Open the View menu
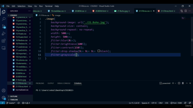This screenshot has width=193, height=108. click(30, 6)
